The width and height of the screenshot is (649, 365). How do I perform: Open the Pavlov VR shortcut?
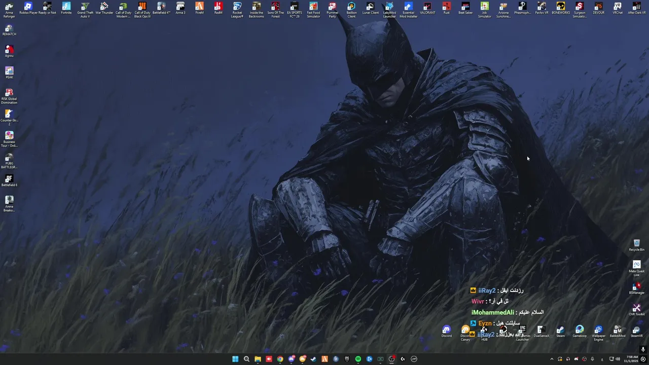coord(542,8)
